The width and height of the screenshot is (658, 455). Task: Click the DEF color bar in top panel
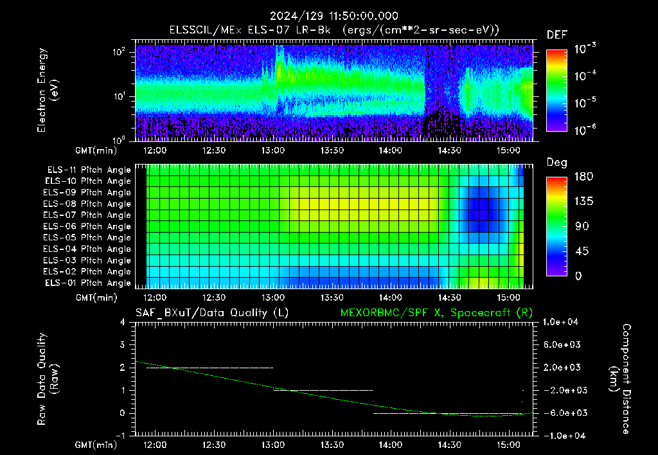556,90
